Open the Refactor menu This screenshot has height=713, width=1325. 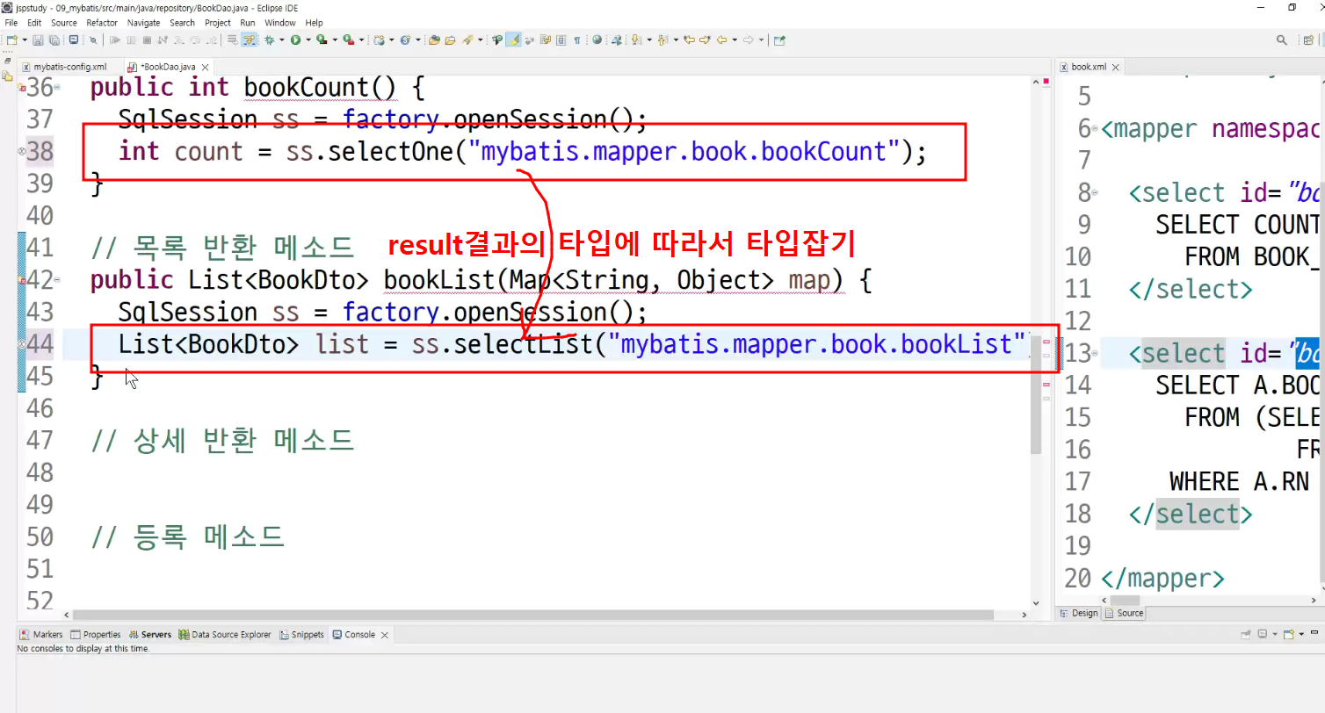pos(102,23)
